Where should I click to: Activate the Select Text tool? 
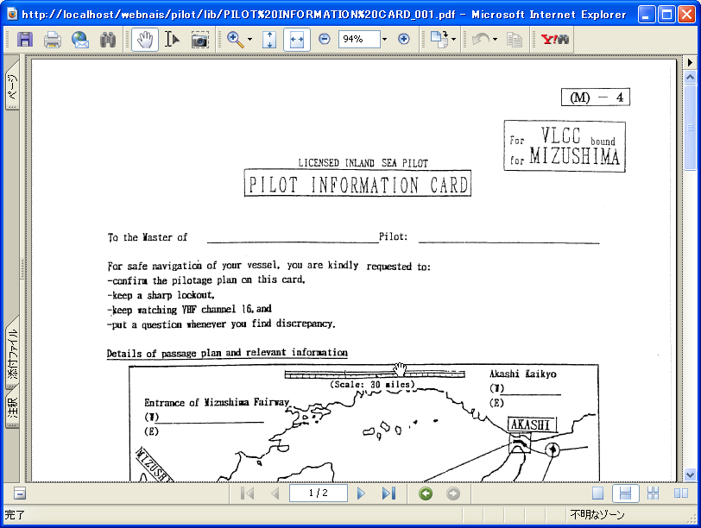tap(172, 39)
